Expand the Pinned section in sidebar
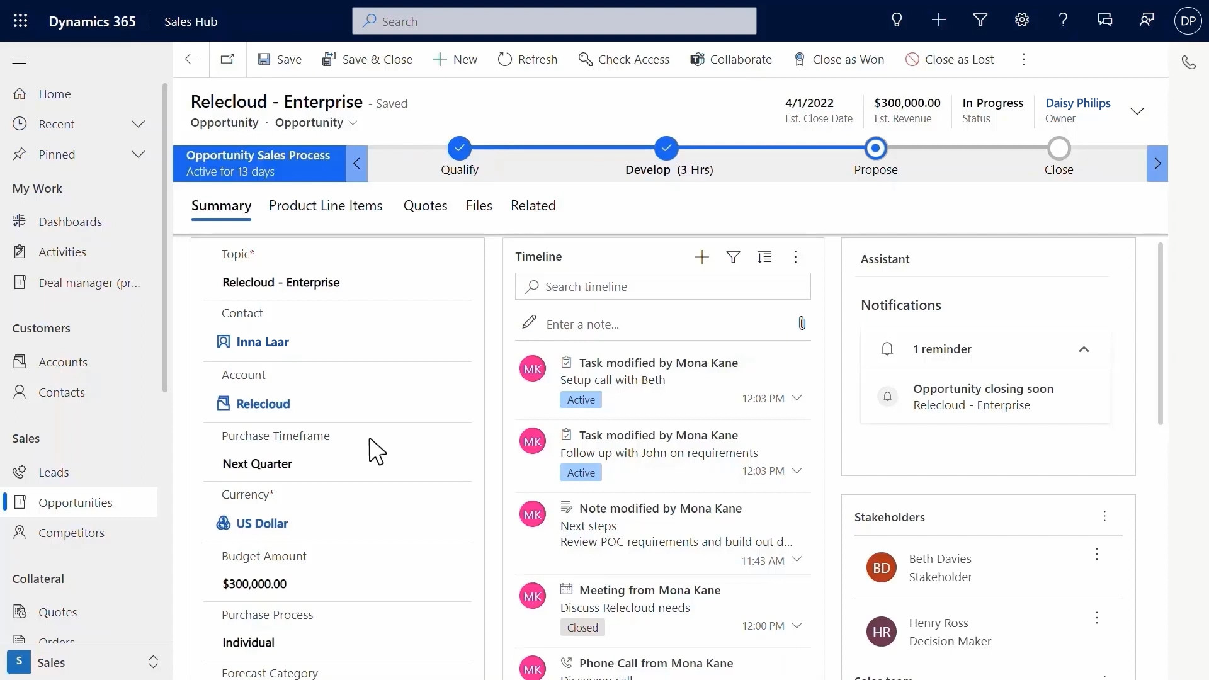The width and height of the screenshot is (1209, 680). tap(138, 154)
